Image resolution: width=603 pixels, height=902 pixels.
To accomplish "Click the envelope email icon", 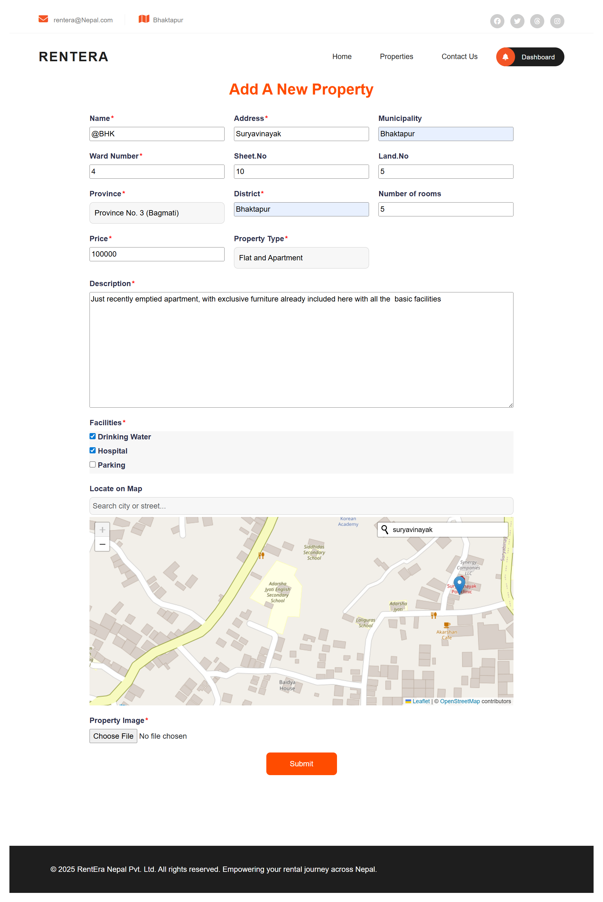I will tap(43, 19).
